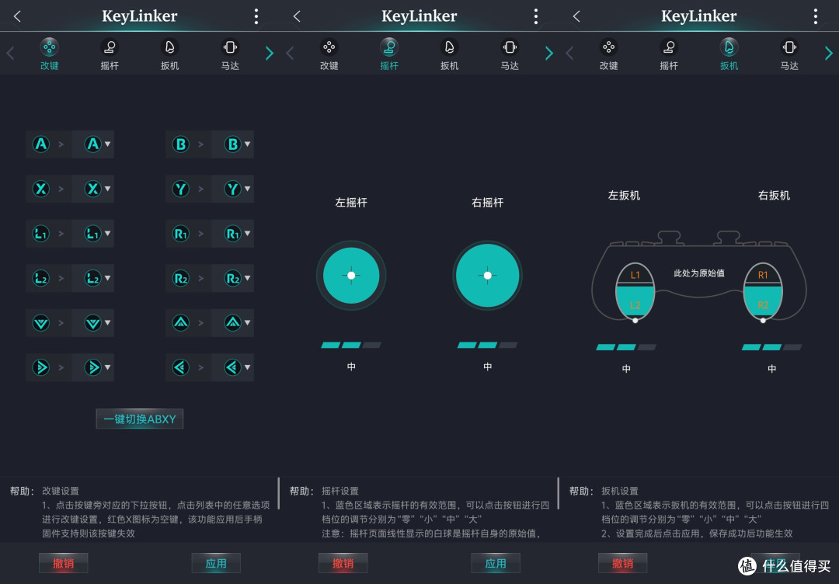Show next tabs with right chevron on 改键 screen
839x584 pixels.
(x=269, y=54)
